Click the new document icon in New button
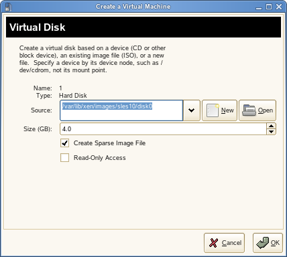This screenshot has width=287, height=257. (x=213, y=110)
